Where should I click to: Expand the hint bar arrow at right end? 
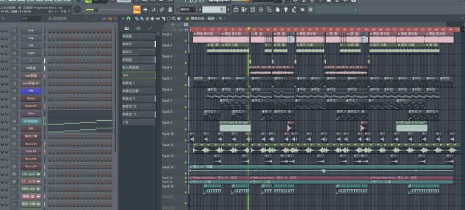[x=356, y=9]
